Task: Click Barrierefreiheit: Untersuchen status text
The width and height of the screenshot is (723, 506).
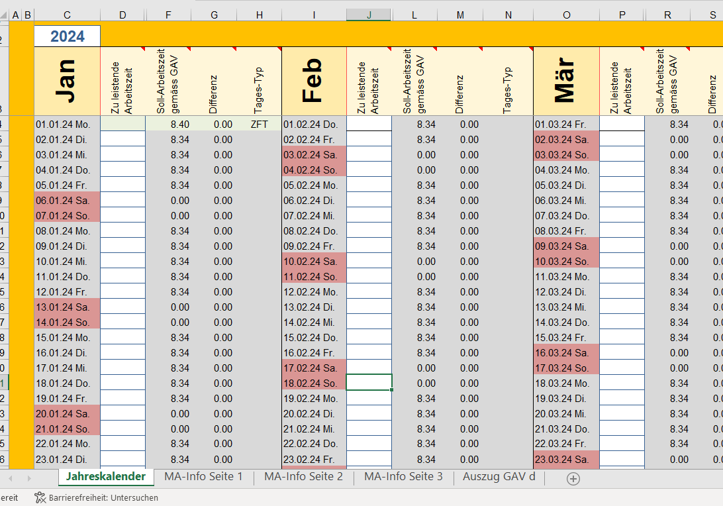Action: (104, 497)
